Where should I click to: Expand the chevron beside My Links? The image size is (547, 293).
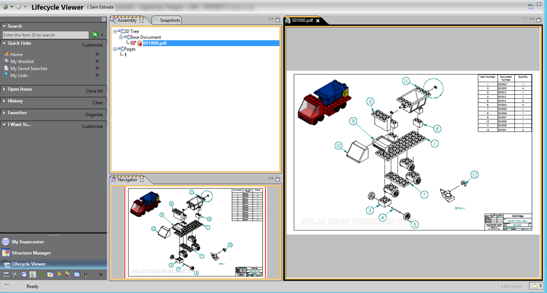click(x=97, y=75)
